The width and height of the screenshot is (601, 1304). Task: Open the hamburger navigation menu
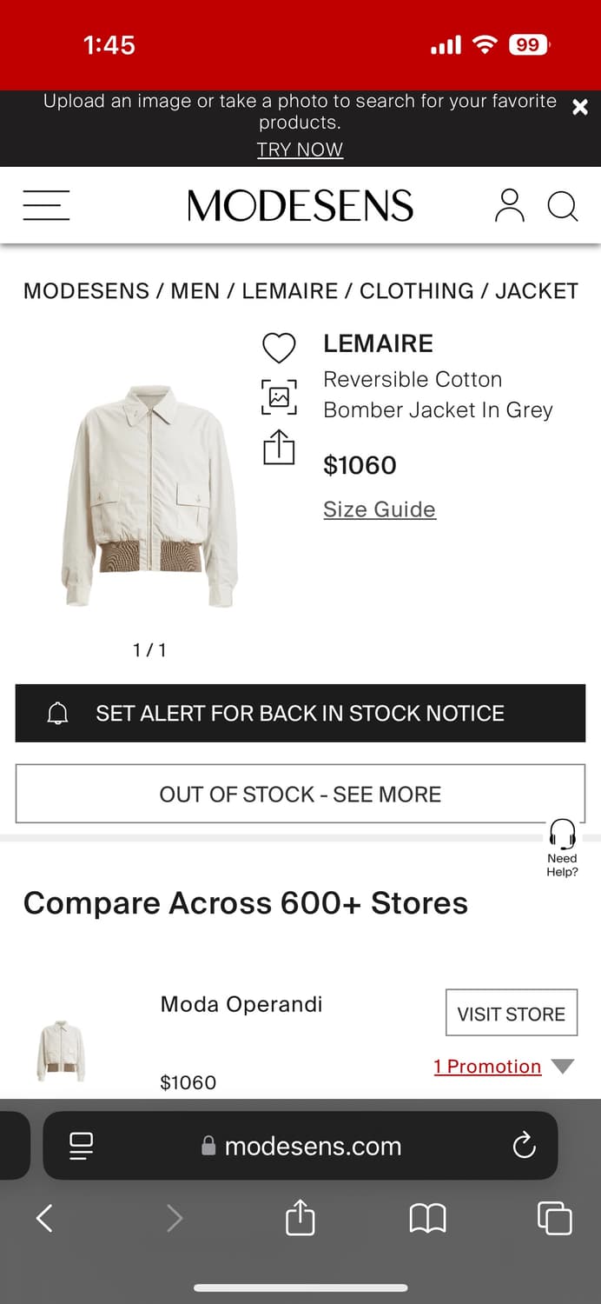click(46, 206)
